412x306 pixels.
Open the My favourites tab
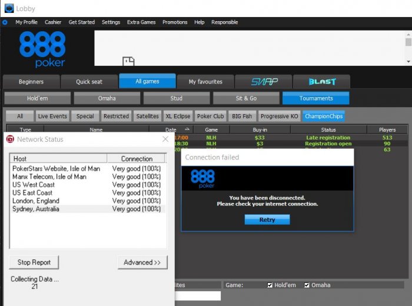coord(205,82)
